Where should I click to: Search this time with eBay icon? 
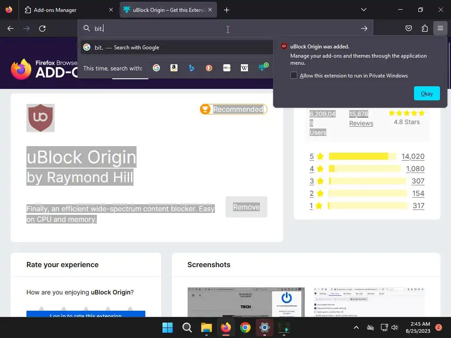point(227,68)
